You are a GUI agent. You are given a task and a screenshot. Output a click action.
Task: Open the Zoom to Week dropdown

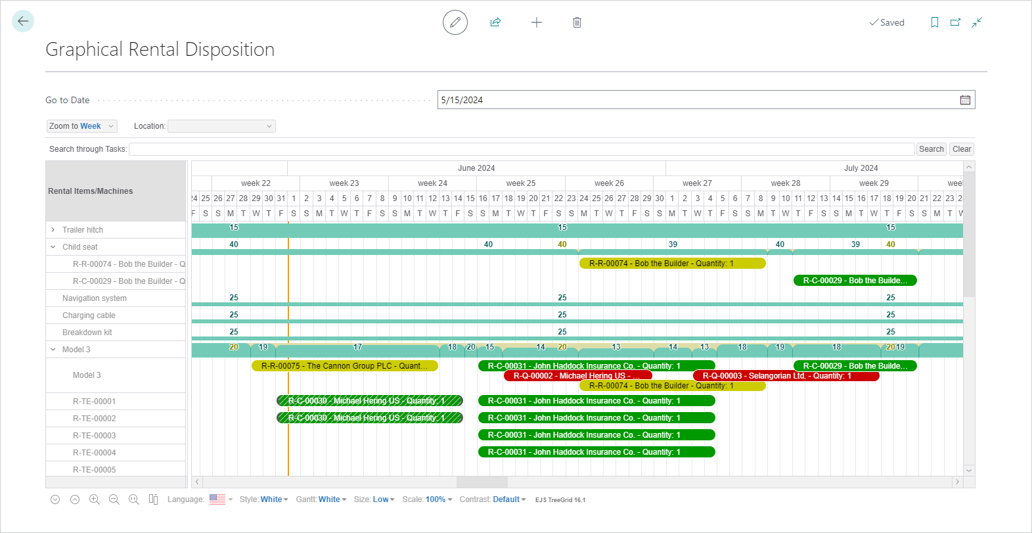[x=81, y=126]
